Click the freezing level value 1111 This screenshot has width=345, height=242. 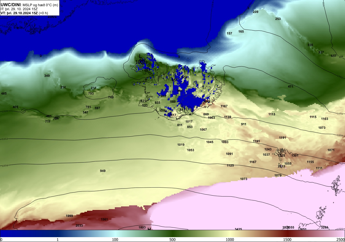[319, 168]
